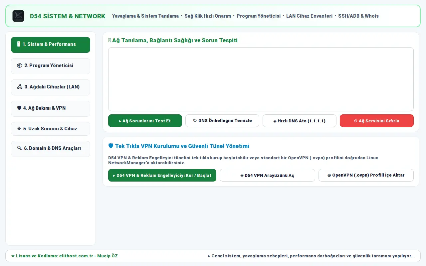426x266 pixels.
Task: Click inside the network diagnostics output box
Action: [261, 79]
